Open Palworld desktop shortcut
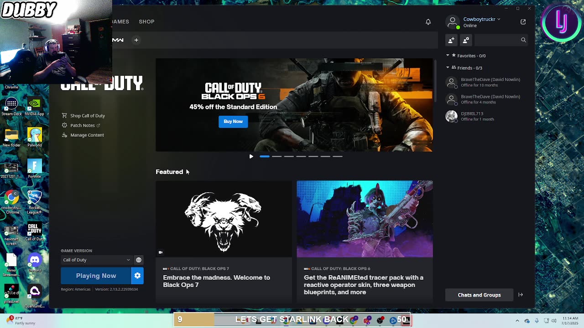Image resolution: width=584 pixels, height=328 pixels. pyautogui.click(x=34, y=138)
